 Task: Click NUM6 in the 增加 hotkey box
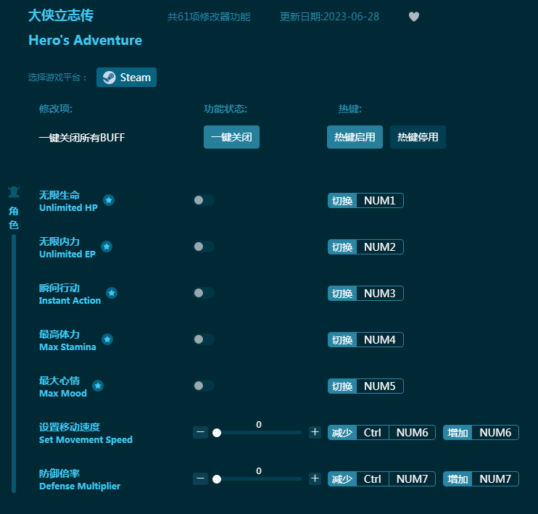[495, 432]
